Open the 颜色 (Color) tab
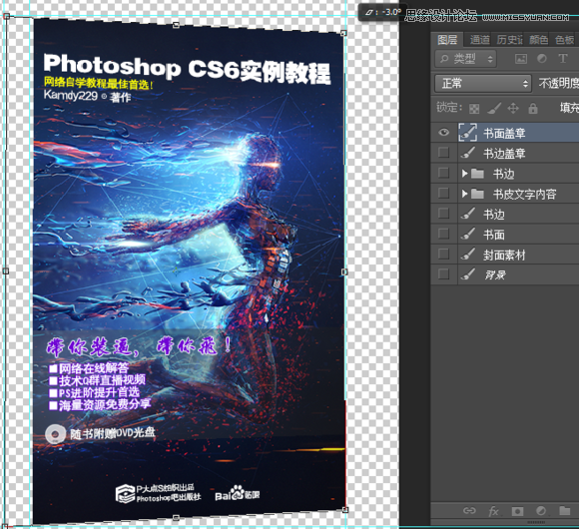This screenshot has height=529, width=579. click(x=538, y=40)
